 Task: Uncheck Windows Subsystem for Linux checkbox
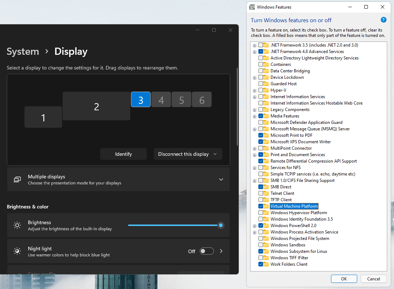click(x=261, y=251)
